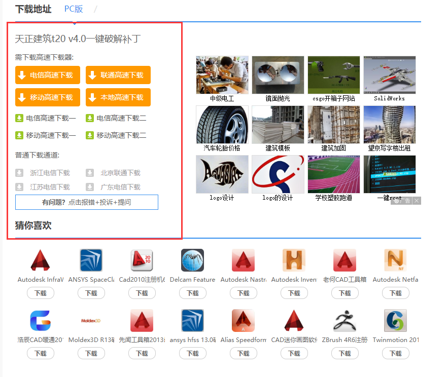
Task: Click the Autodesk Nastran icon
Action: point(243,260)
